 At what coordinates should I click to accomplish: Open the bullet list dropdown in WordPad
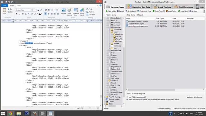54,10
